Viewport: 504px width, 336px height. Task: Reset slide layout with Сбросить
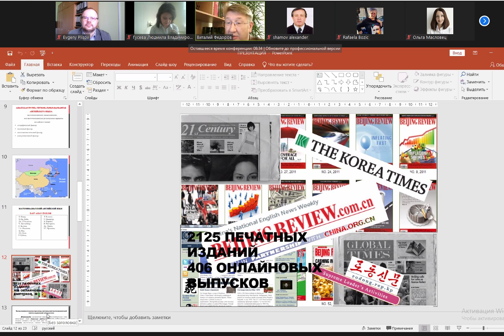99,82
